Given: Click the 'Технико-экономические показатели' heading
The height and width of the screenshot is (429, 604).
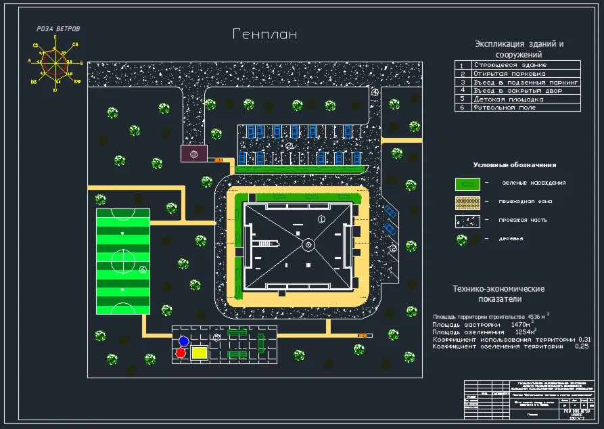Looking at the screenshot, I should tap(499, 294).
